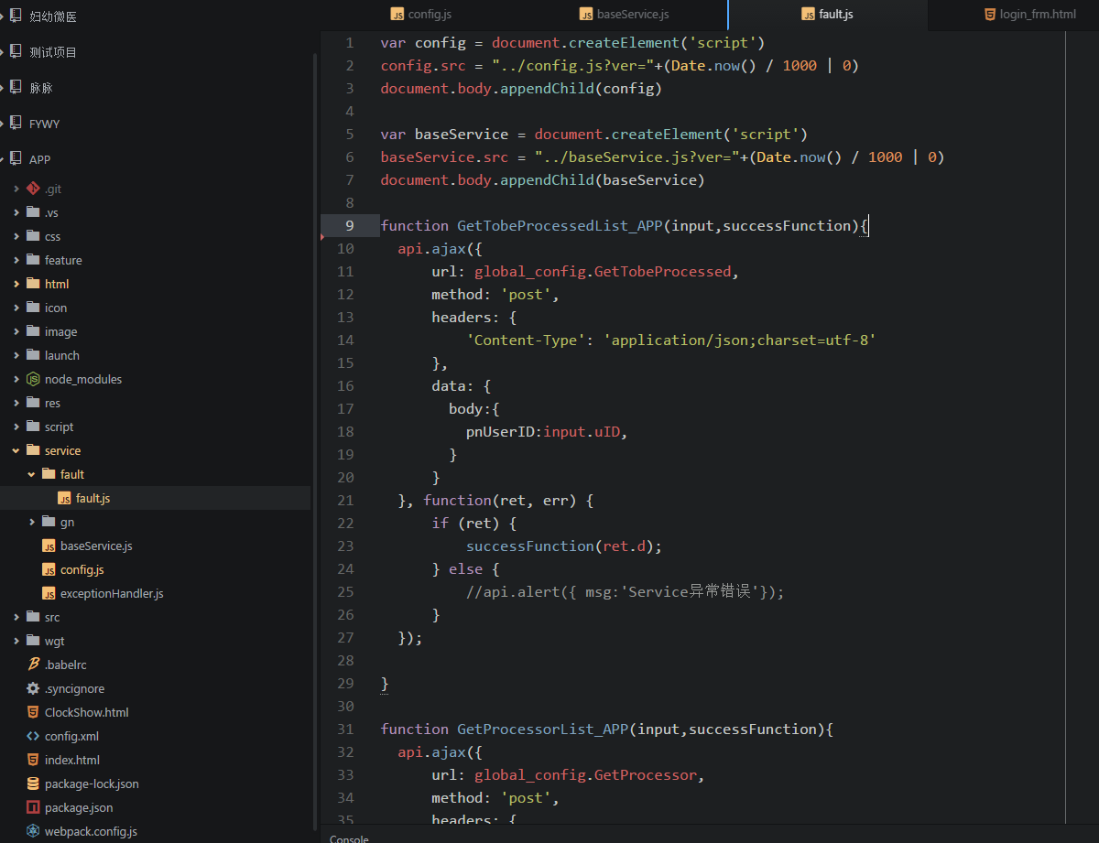Select the icon folder row

tap(156, 308)
